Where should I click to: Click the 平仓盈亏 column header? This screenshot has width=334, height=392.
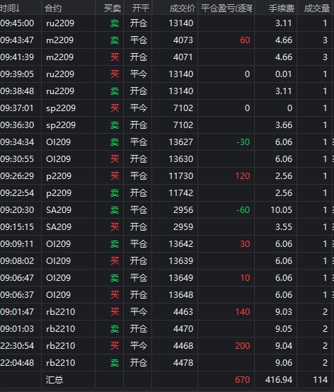226,8
